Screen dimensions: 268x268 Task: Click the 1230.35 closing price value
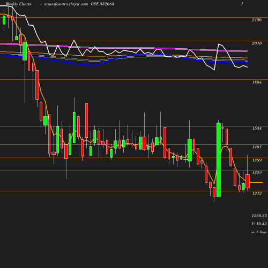[259, 215]
